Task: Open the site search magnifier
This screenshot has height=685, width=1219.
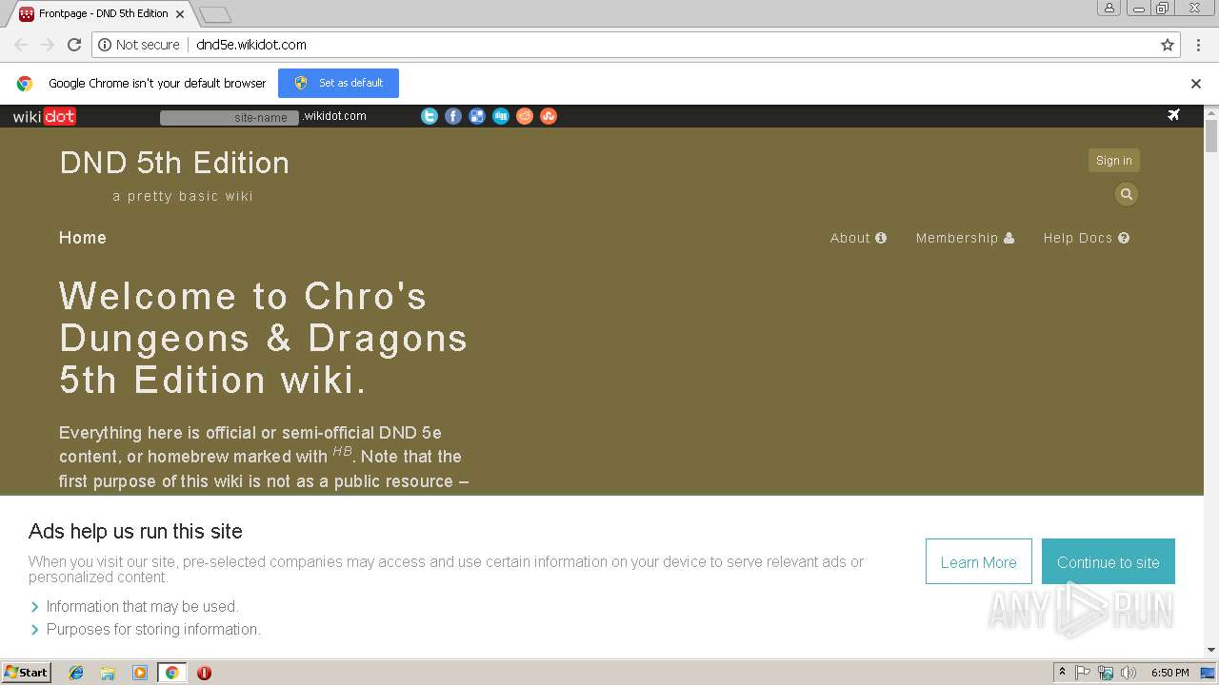Action: point(1127,194)
